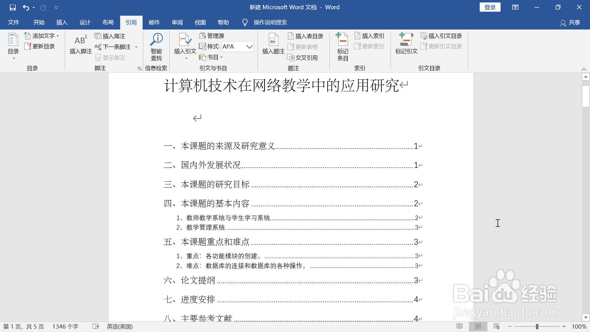
Task: Toggle Print Layout view button
Action: 478,326
